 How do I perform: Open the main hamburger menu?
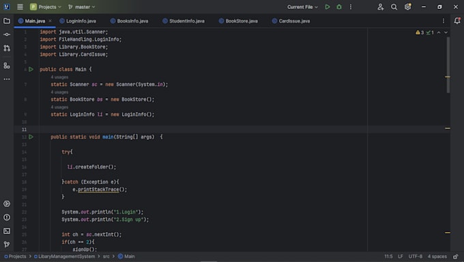pos(20,7)
